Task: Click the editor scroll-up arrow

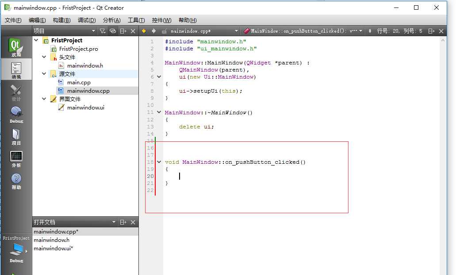Action: (x=443, y=41)
